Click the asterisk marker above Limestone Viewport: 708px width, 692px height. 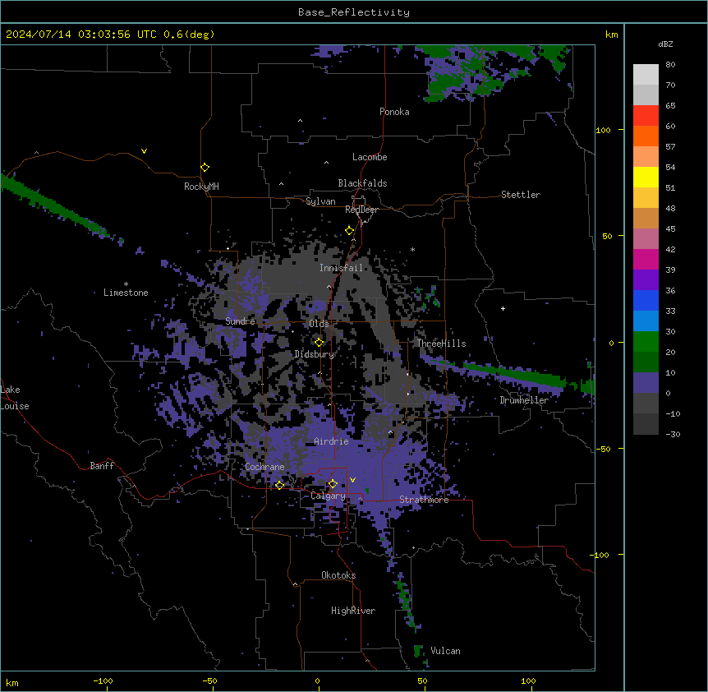126,284
